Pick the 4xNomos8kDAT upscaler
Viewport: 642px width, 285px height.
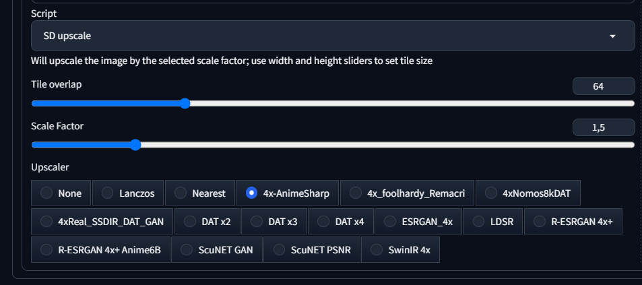tap(528, 193)
